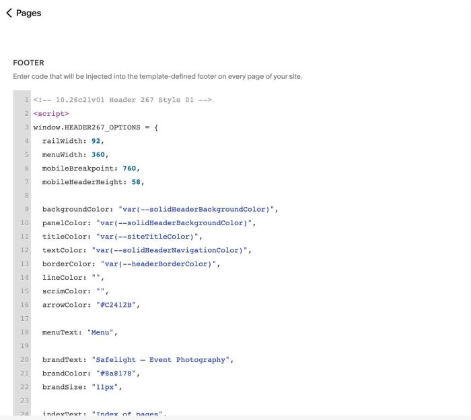Click the mobileBreakpoint property name

(x=78, y=168)
